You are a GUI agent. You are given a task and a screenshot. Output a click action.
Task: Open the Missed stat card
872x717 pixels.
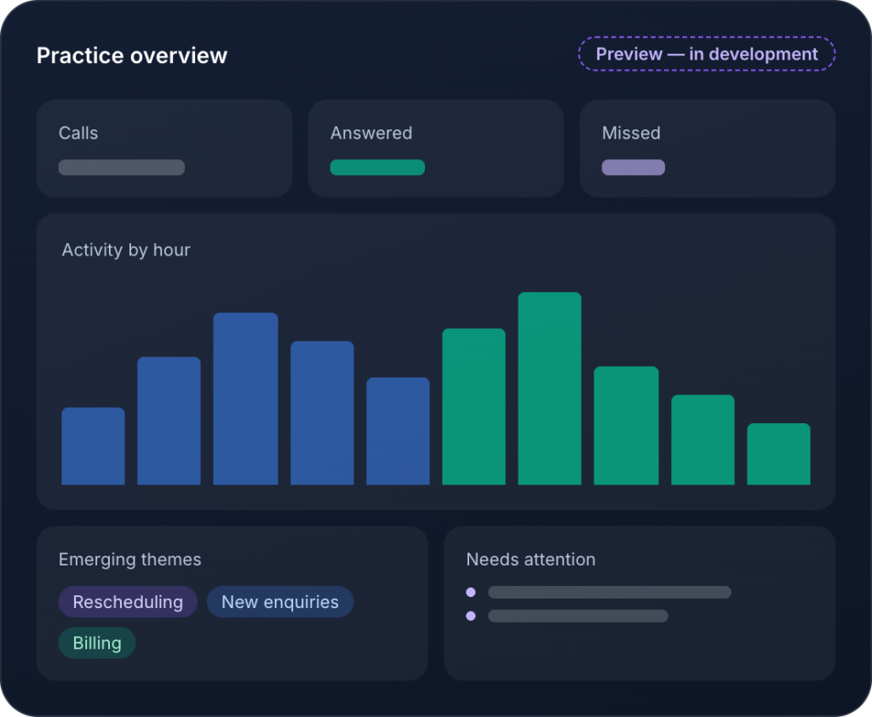(x=708, y=148)
